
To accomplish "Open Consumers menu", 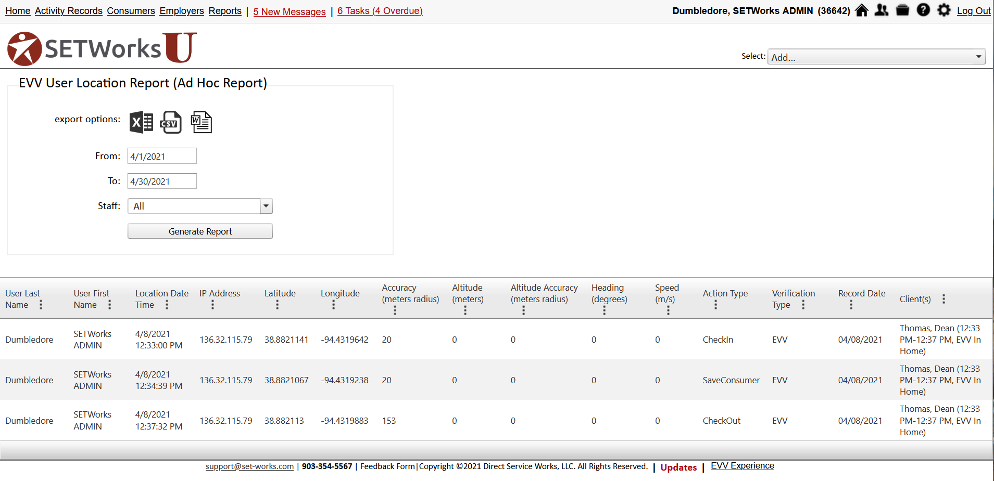I will [131, 11].
